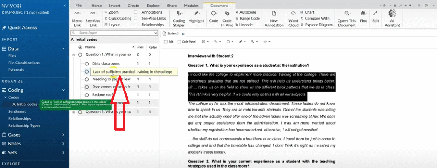
Task: Select the radio button for Dirty classrooms
Action: tap(87, 64)
